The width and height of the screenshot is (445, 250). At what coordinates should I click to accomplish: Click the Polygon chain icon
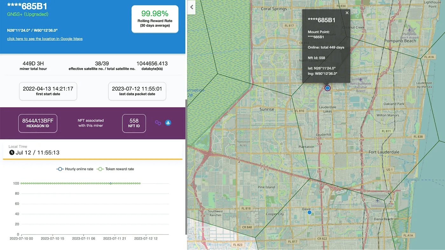158,122
